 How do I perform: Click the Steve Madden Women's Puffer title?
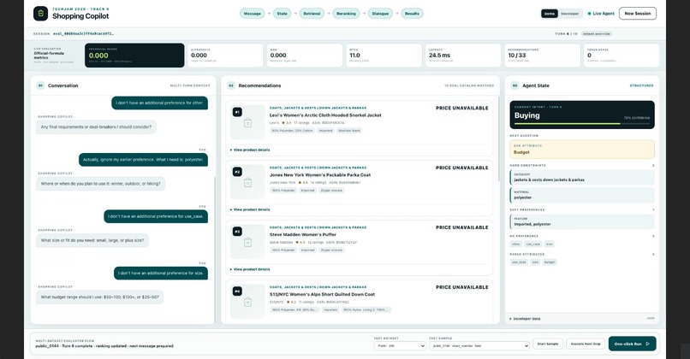(x=303, y=235)
